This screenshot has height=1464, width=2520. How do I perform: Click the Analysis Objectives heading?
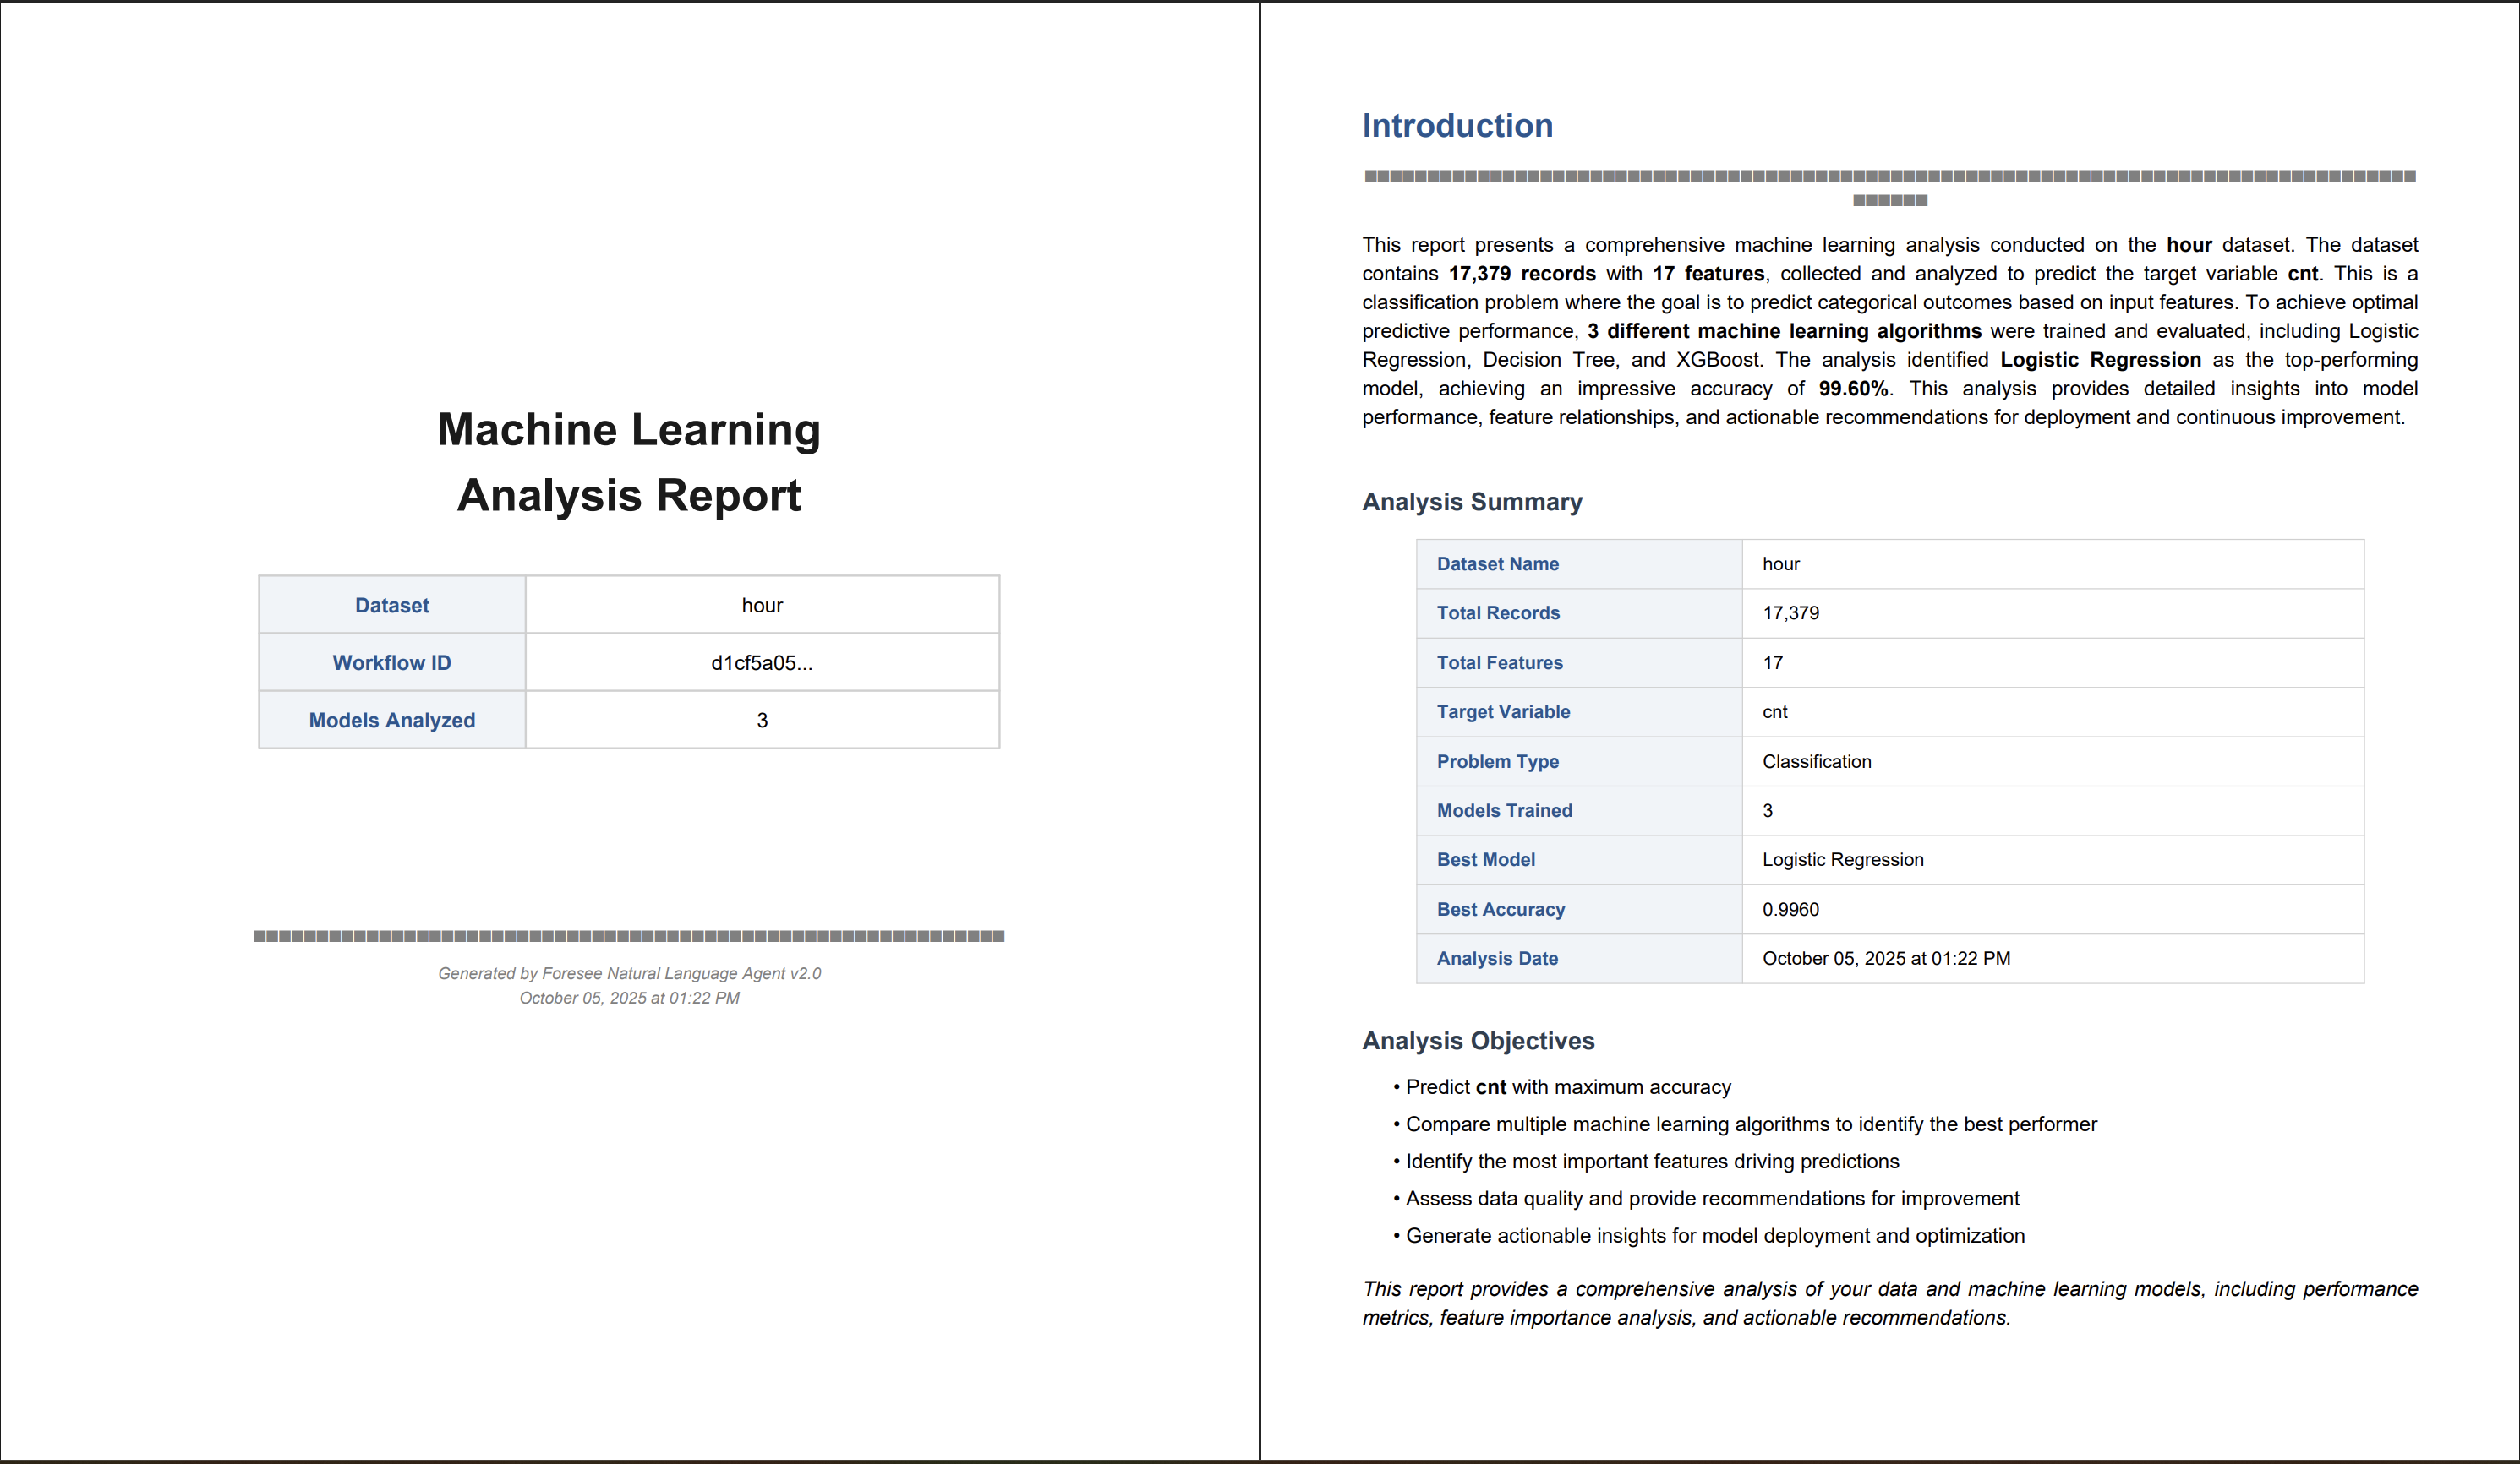click(1478, 1040)
